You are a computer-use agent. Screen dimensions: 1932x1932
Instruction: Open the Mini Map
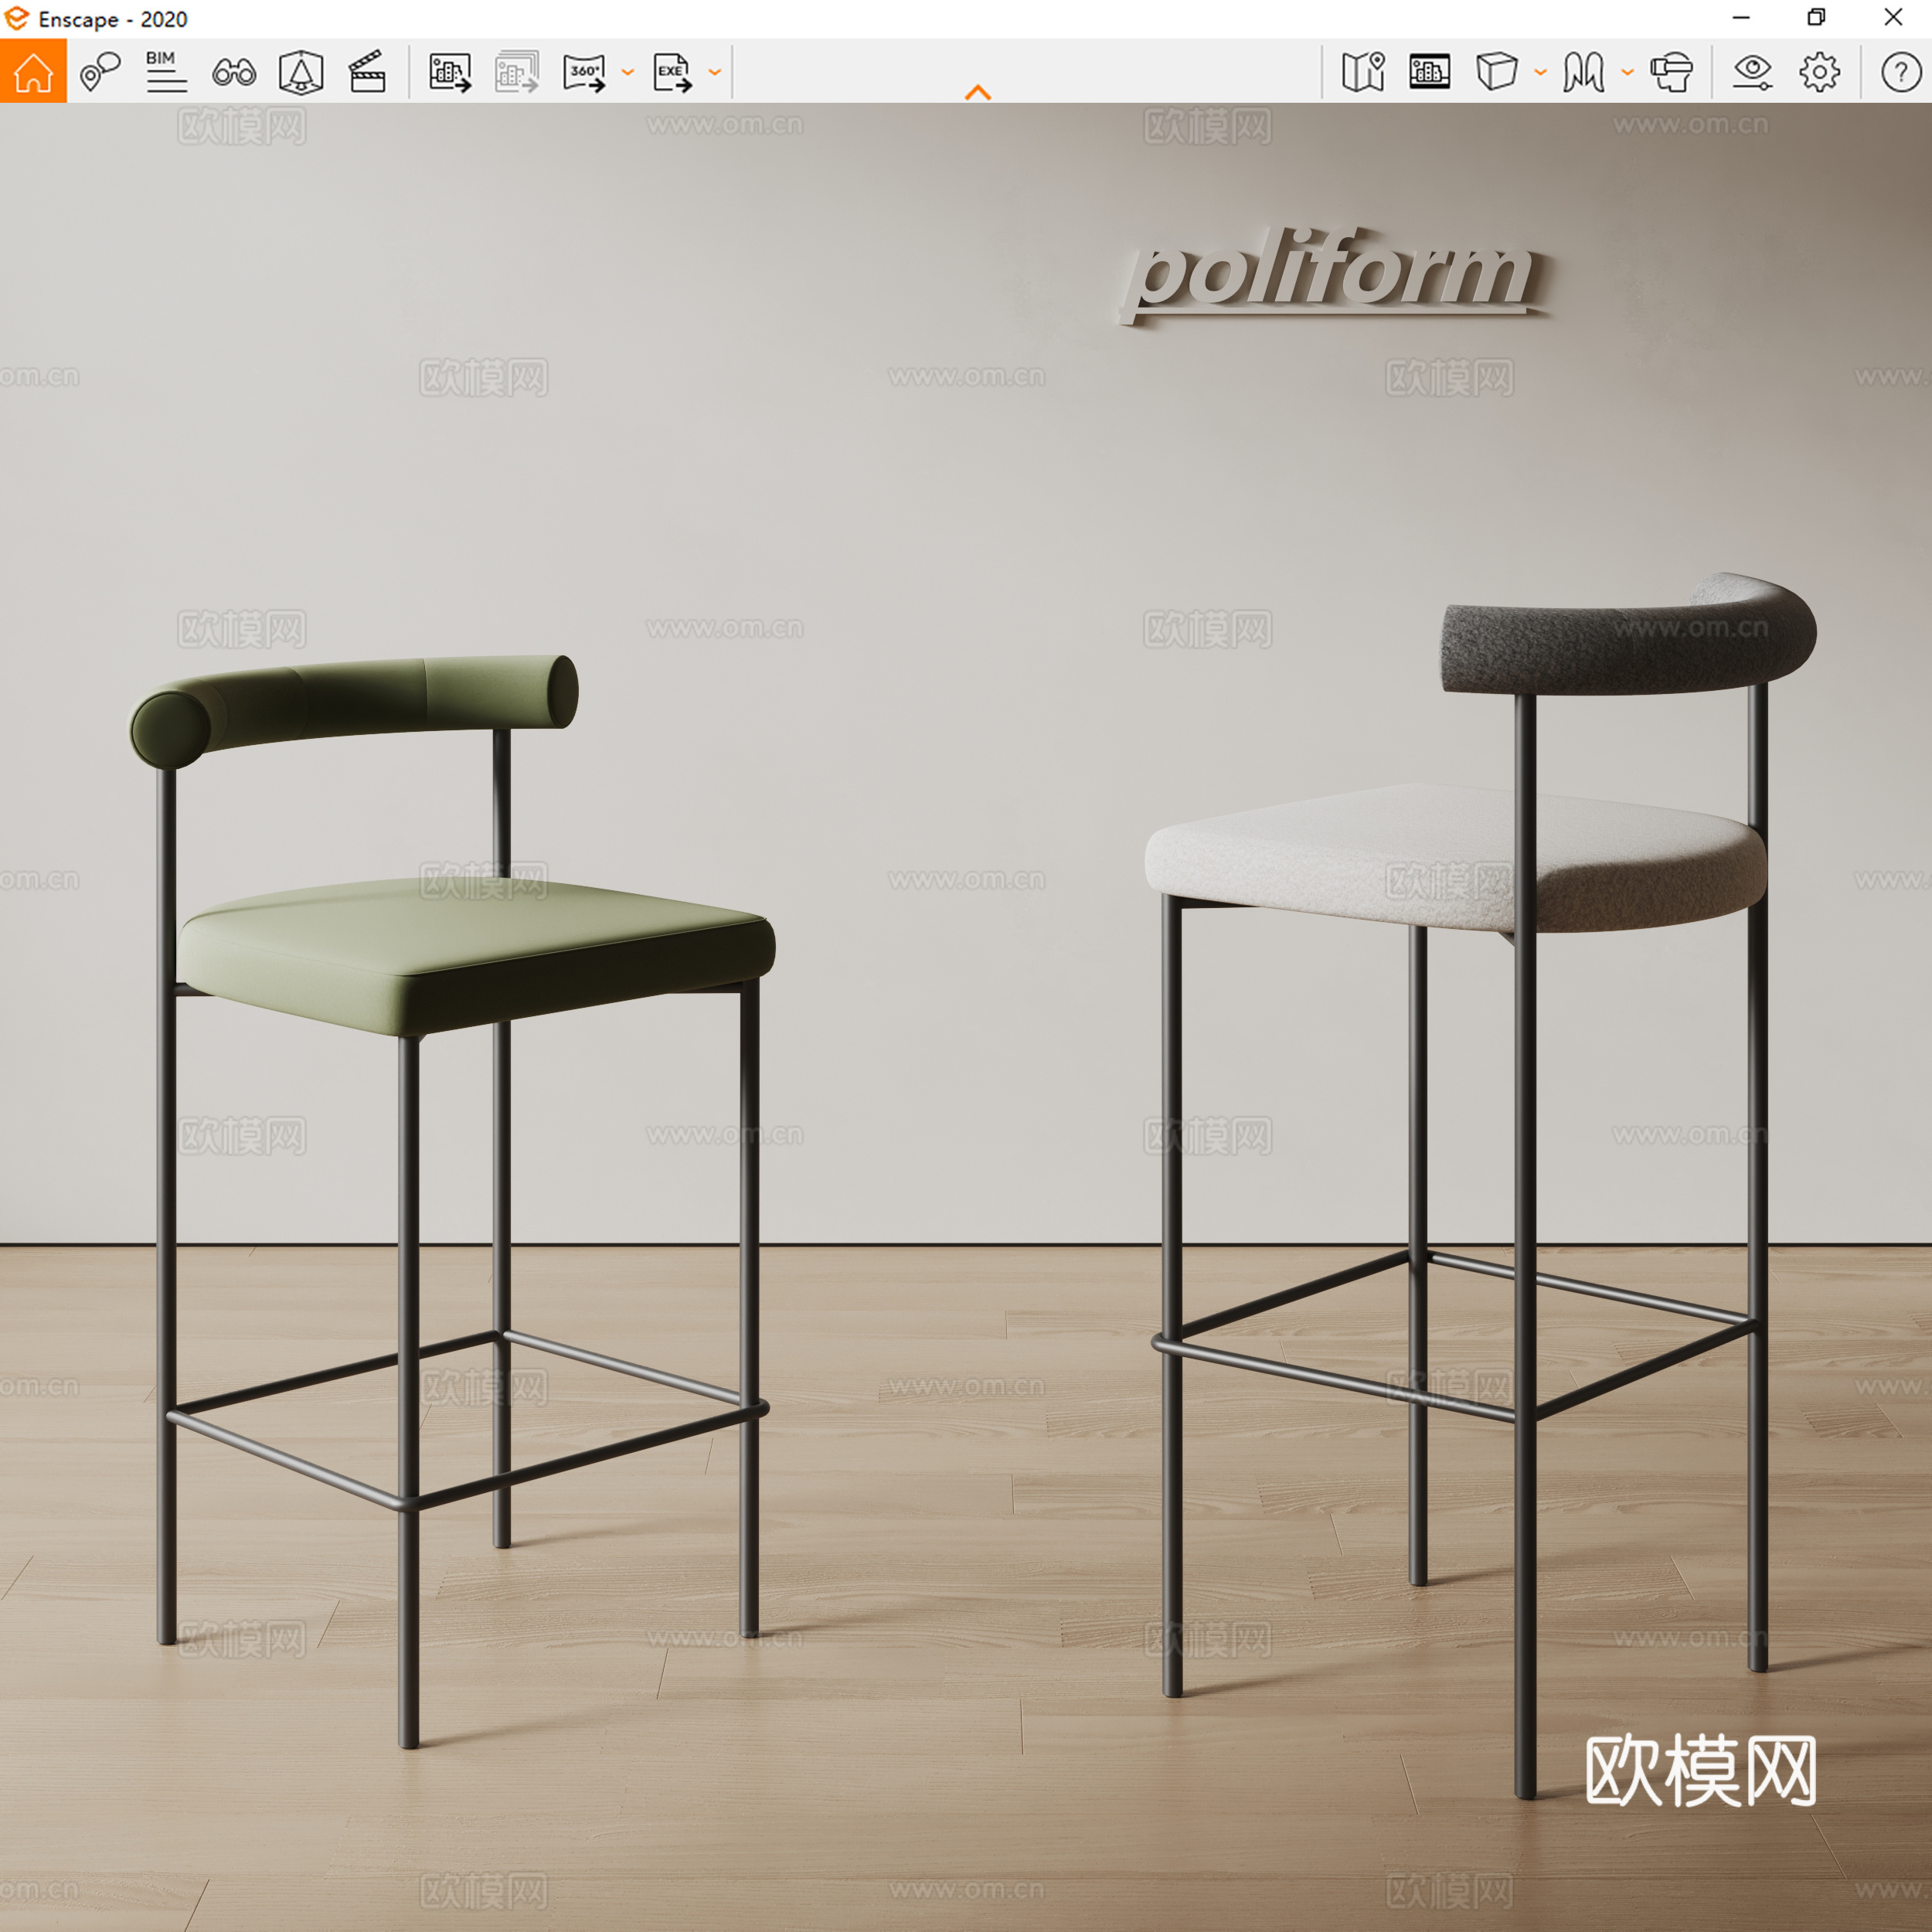1363,70
